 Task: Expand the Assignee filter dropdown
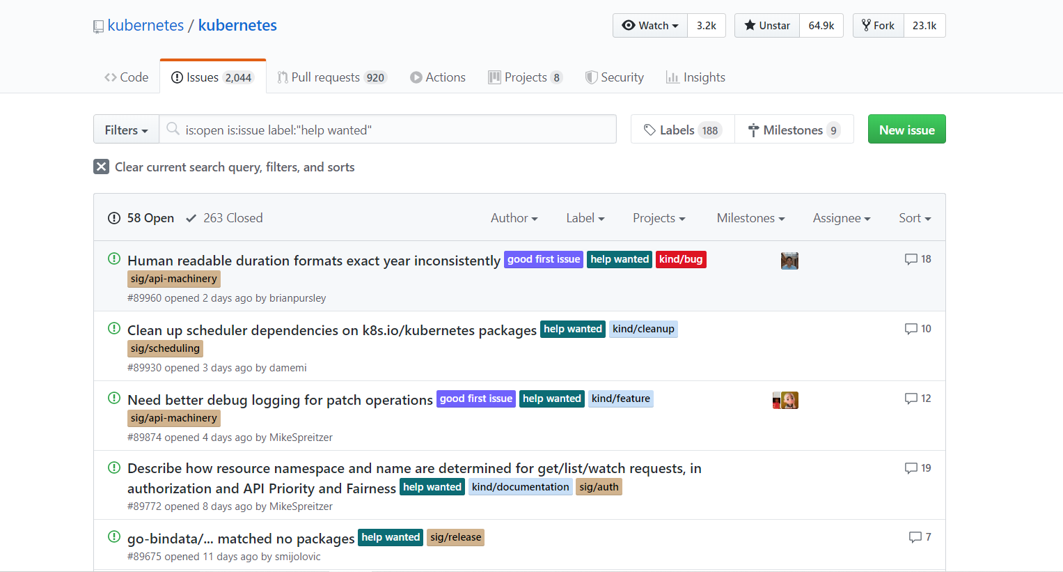[842, 218]
